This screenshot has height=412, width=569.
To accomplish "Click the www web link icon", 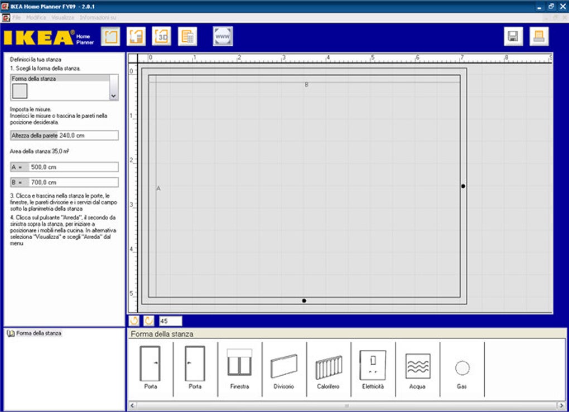I will 223,36.
